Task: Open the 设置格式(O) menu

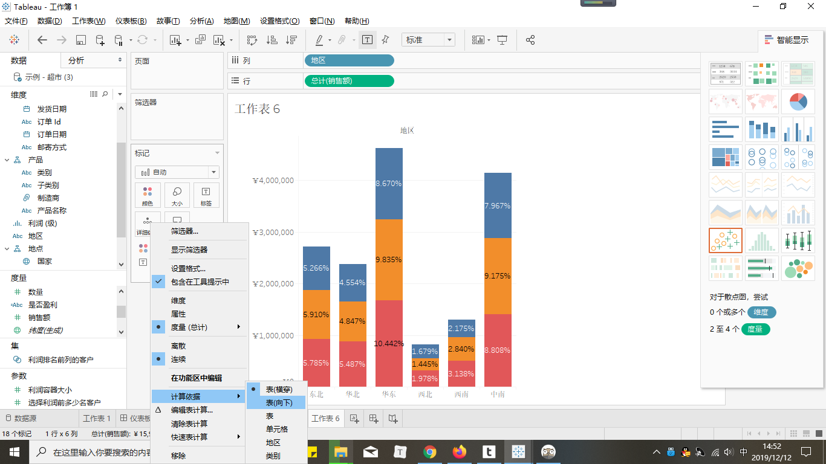Action: click(x=280, y=21)
